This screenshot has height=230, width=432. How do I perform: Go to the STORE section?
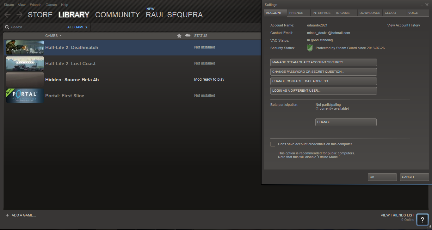tap(40, 15)
